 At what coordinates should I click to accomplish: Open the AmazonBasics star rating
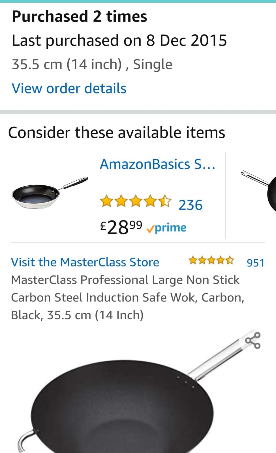(x=136, y=201)
